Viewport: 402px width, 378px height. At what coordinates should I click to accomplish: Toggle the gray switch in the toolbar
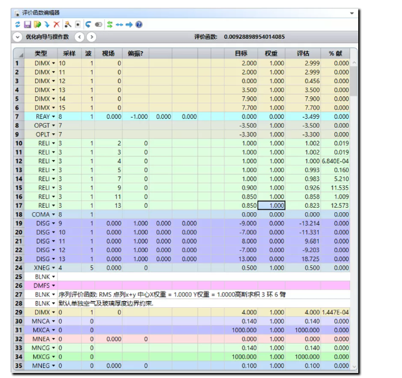pos(98,24)
